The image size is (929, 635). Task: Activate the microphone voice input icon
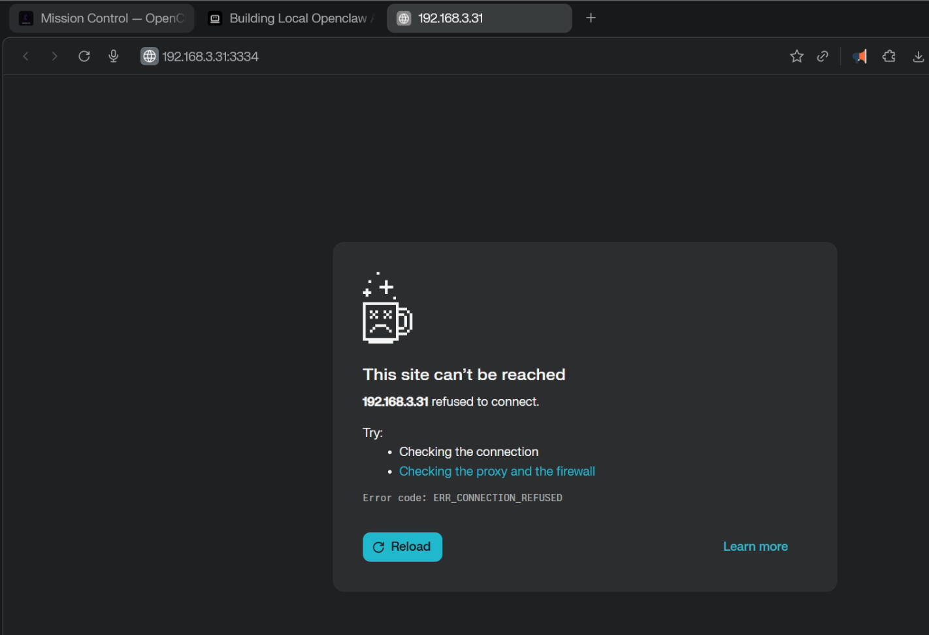pyautogui.click(x=114, y=56)
